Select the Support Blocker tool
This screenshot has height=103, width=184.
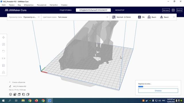tap(3, 72)
